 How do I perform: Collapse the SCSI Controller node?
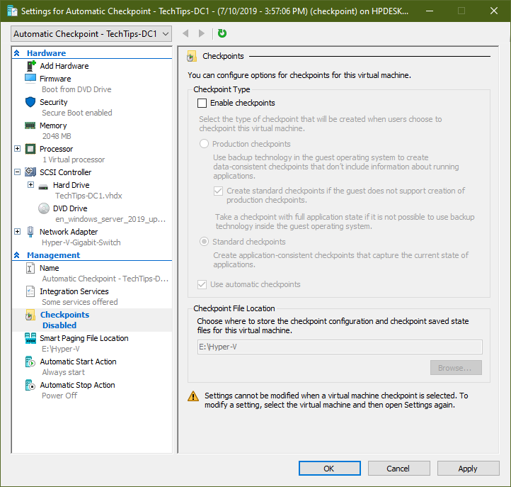point(17,172)
